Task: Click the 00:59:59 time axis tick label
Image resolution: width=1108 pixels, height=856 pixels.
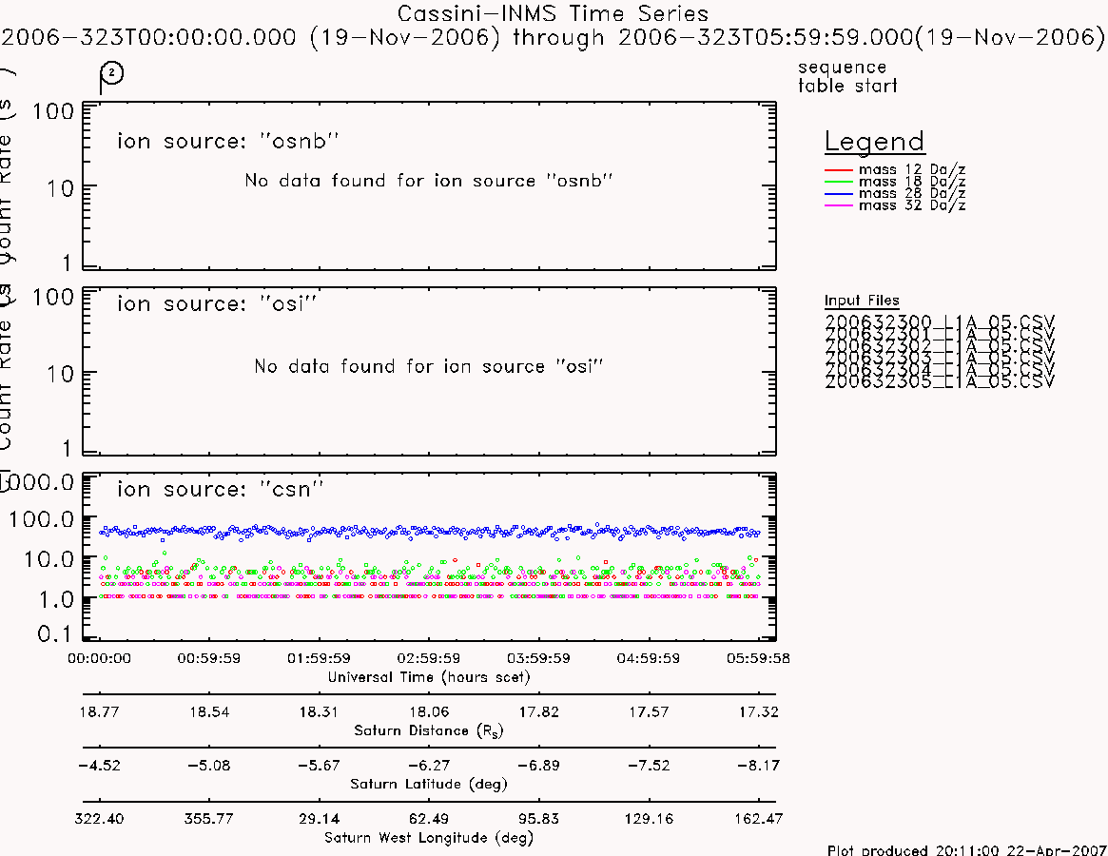Action: pos(208,658)
